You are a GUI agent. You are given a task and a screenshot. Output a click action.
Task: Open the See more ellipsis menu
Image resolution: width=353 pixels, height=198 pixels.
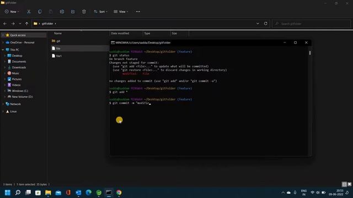pyautogui.click(x=138, y=12)
